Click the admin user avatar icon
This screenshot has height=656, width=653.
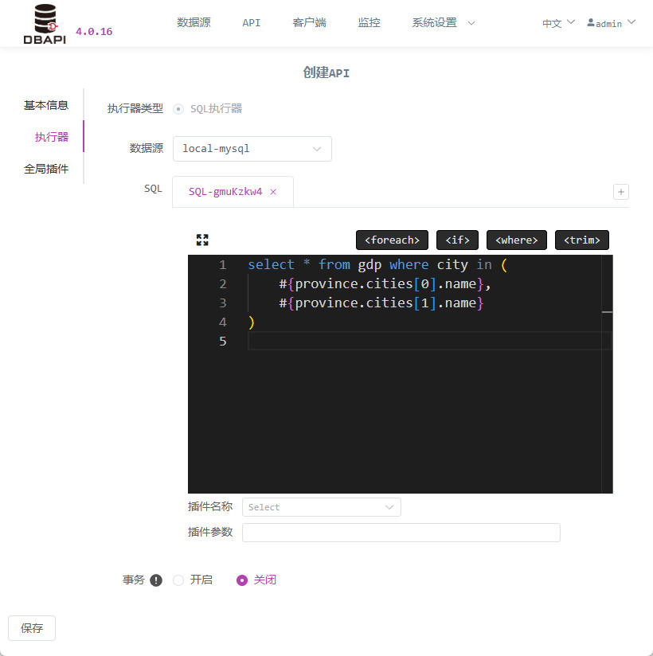click(591, 22)
